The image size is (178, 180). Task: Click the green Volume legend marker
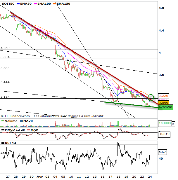(x=2, y=121)
